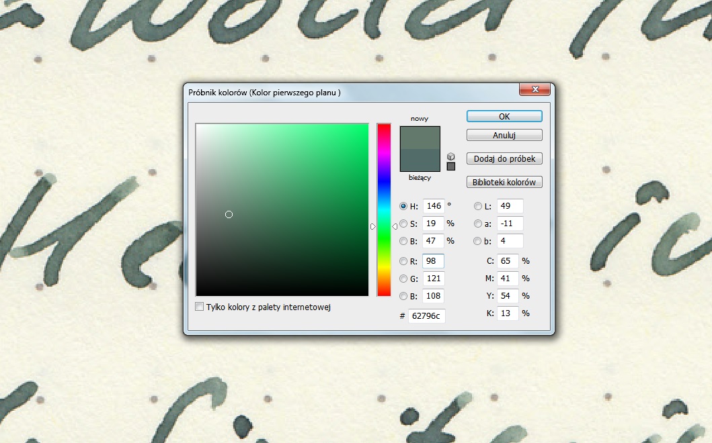Click Dodaj do próbek button
Image resolution: width=712 pixels, height=443 pixels.
[x=504, y=159]
